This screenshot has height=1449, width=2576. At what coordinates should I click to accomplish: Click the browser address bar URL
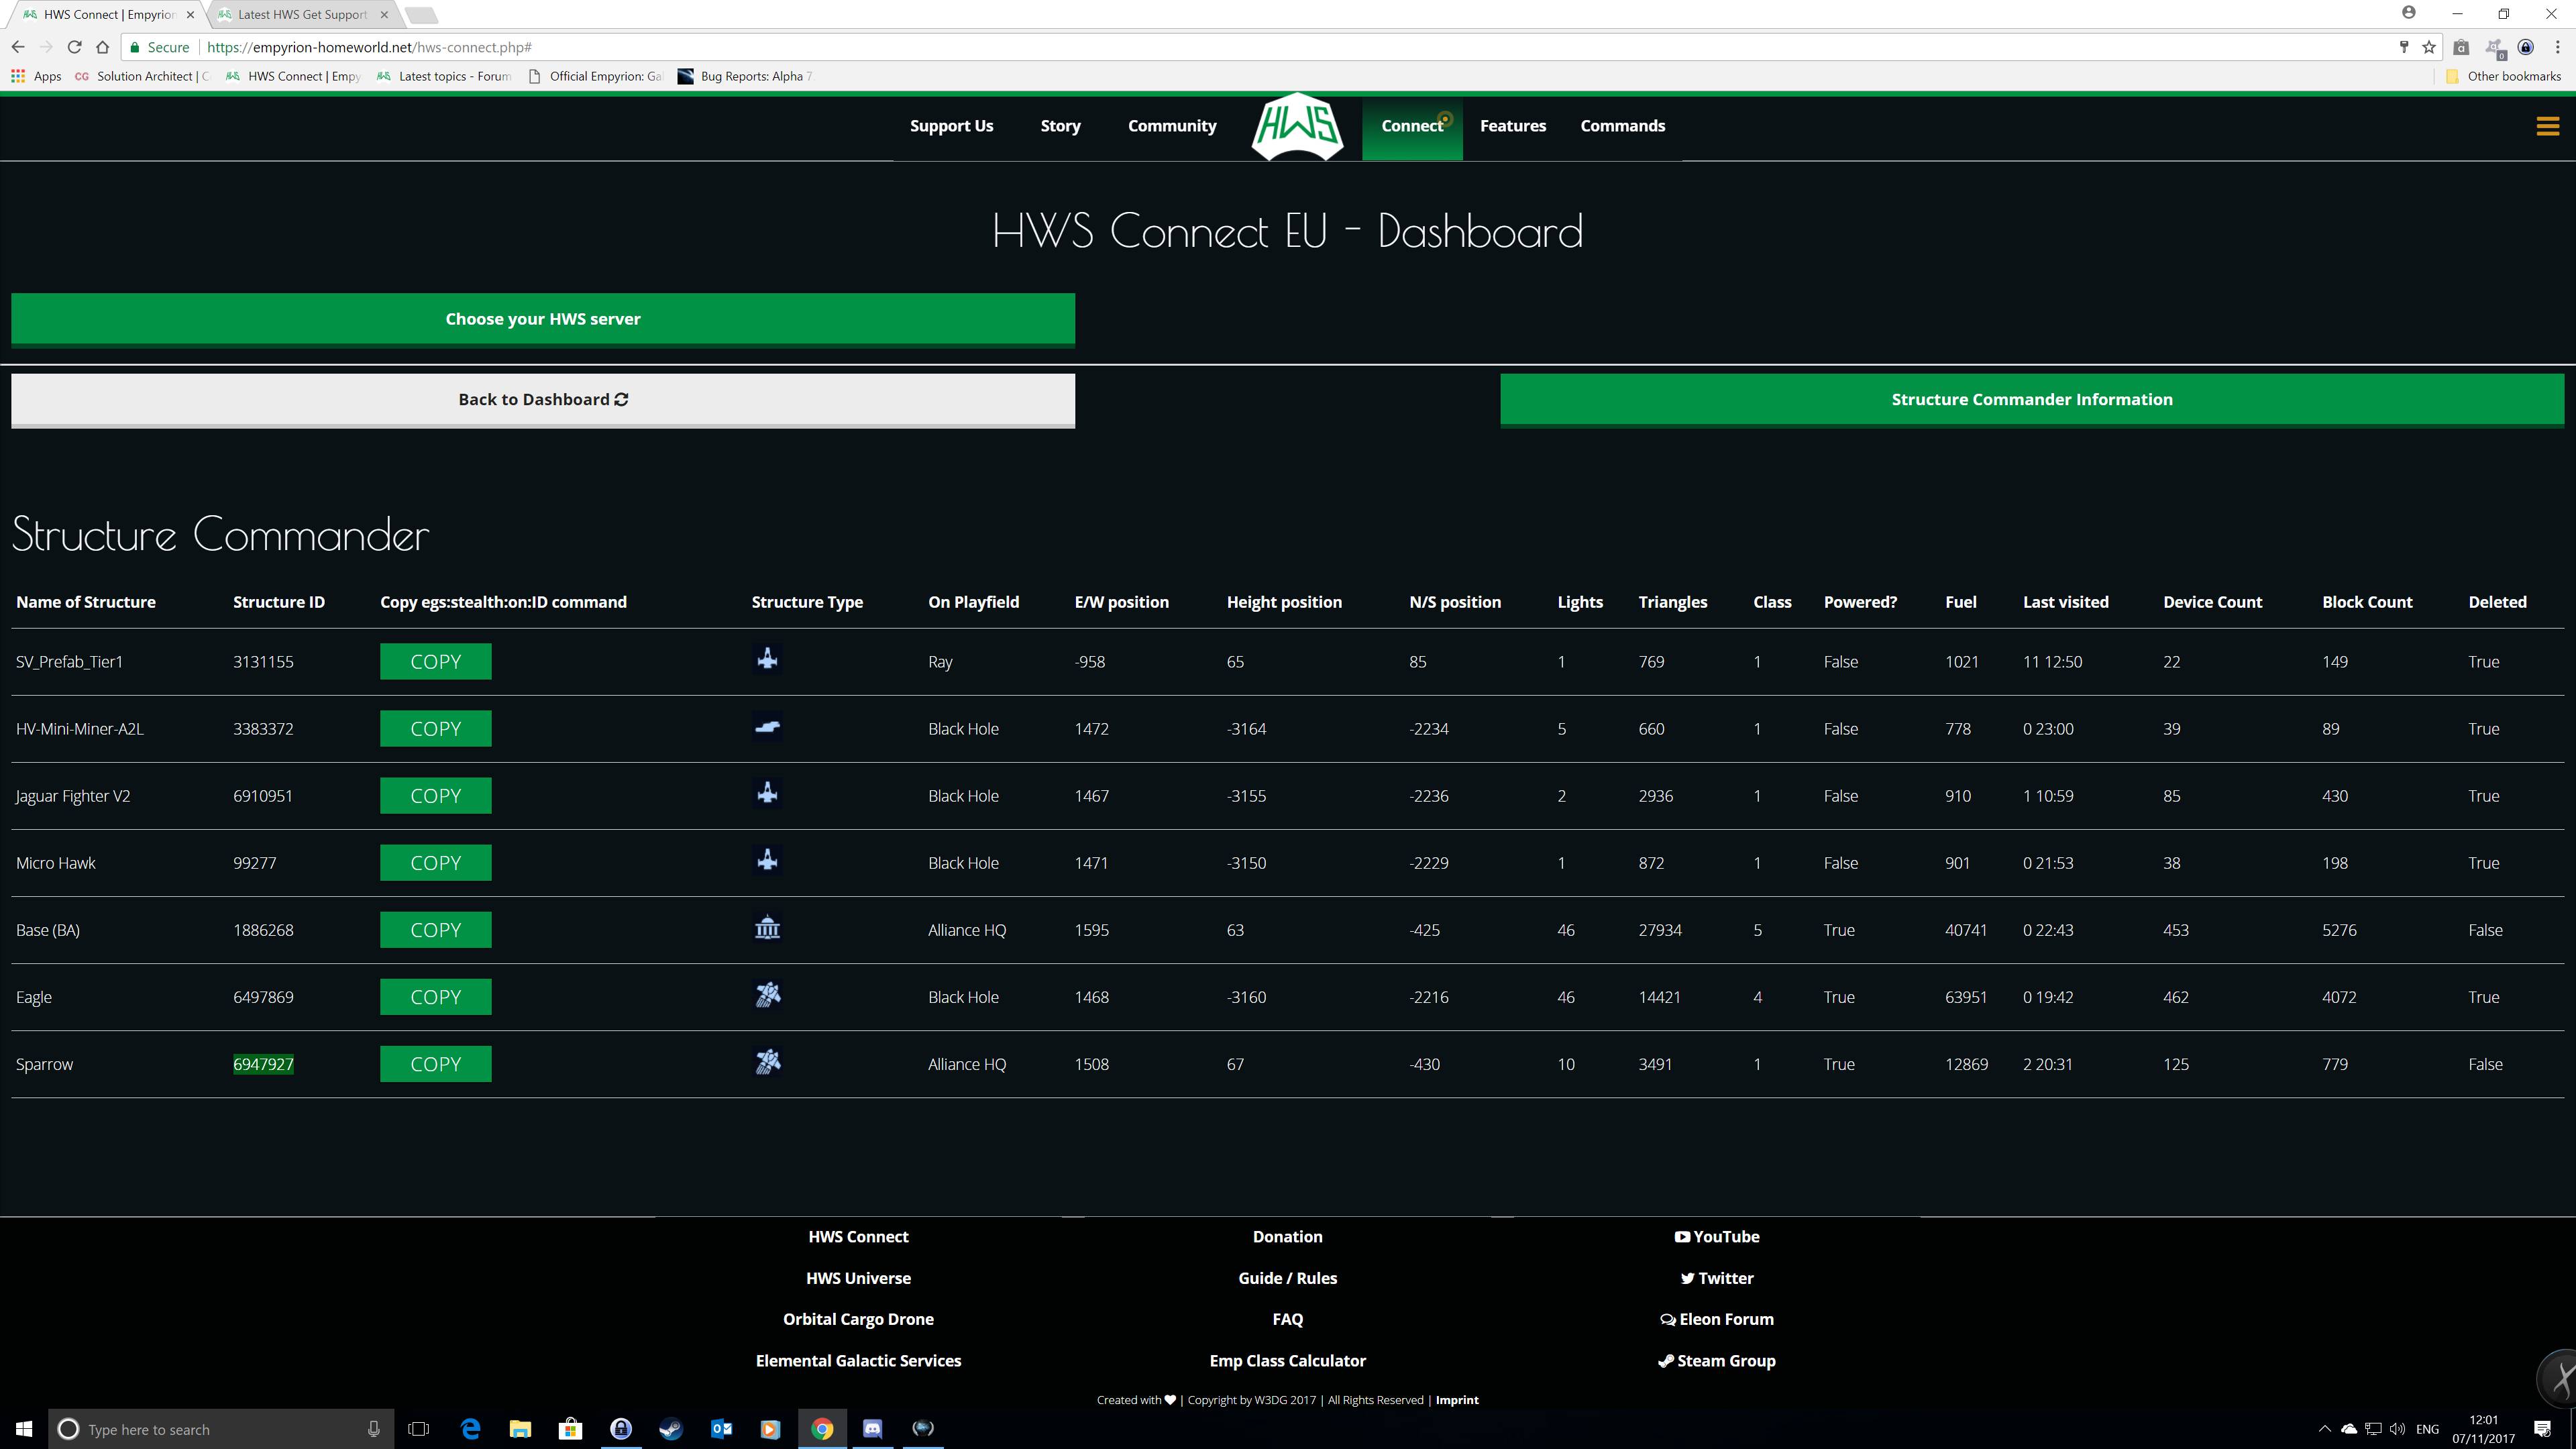[x=369, y=47]
